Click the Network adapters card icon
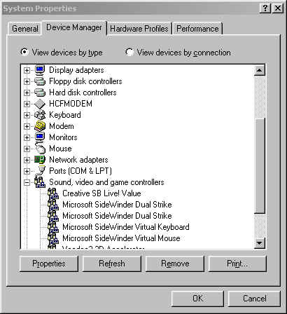287x314 pixels. (40, 160)
